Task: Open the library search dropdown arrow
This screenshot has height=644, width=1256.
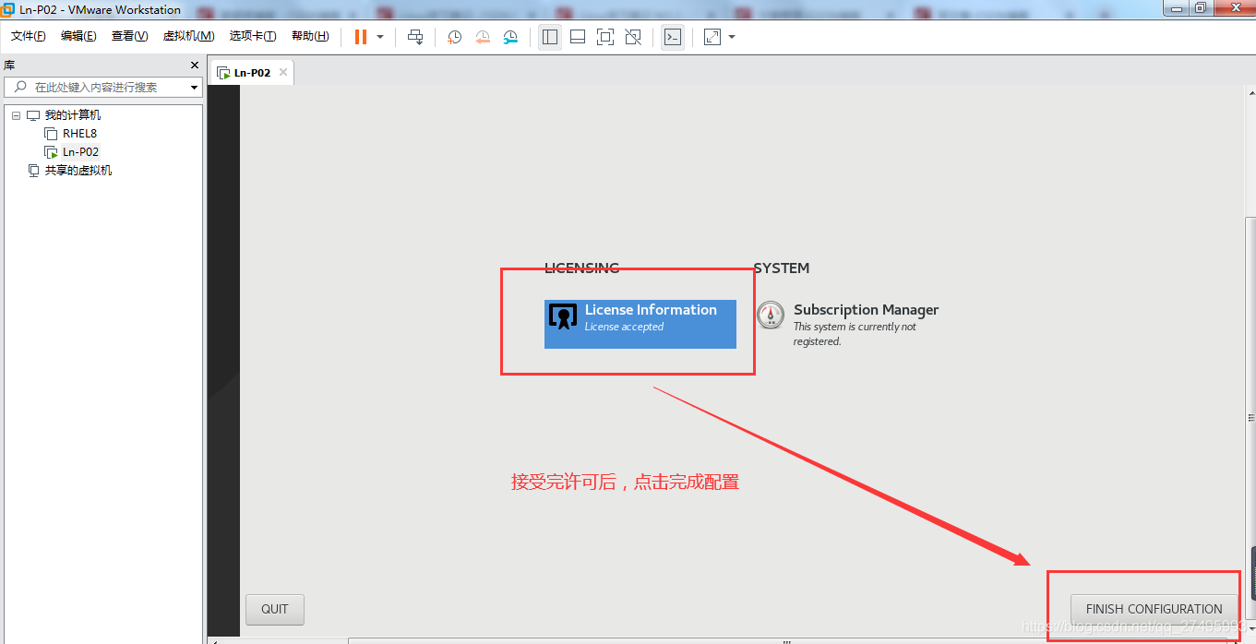Action: coord(195,88)
